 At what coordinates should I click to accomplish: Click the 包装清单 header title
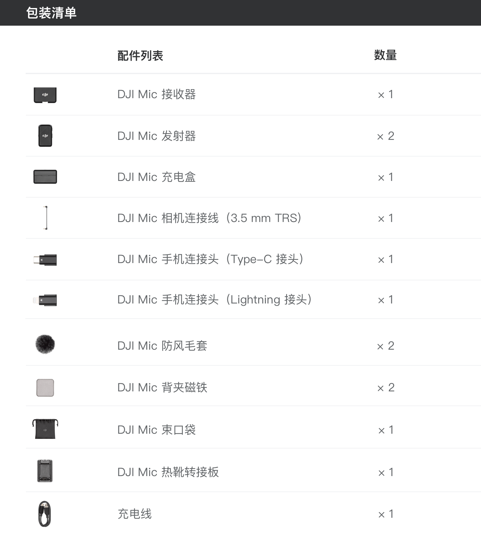(51, 13)
